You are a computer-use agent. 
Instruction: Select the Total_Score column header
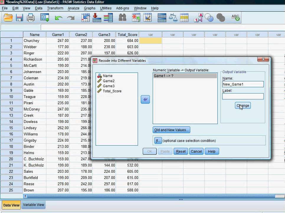127,35
